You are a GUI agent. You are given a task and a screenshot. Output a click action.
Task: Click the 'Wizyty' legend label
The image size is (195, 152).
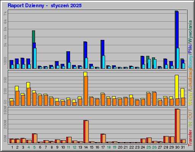pos(190,98)
